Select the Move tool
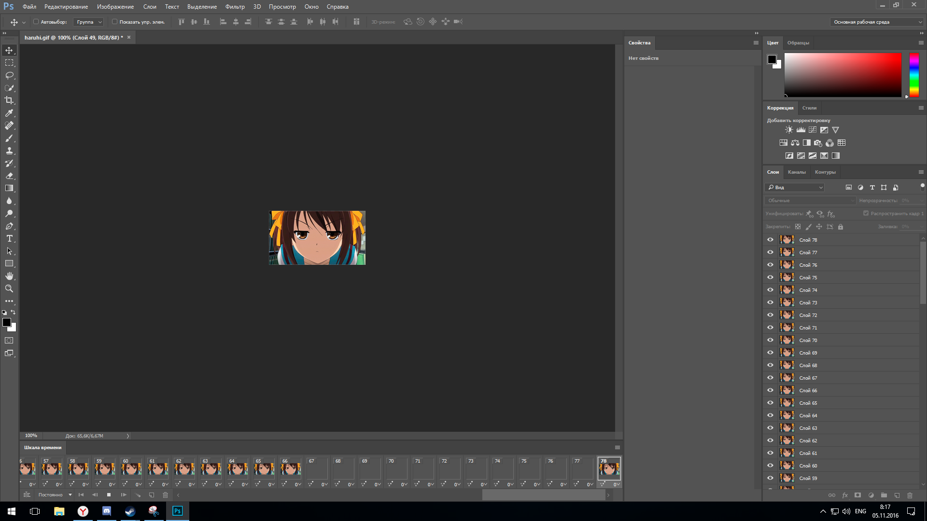Screen dimensions: 927x521 (x=9, y=50)
